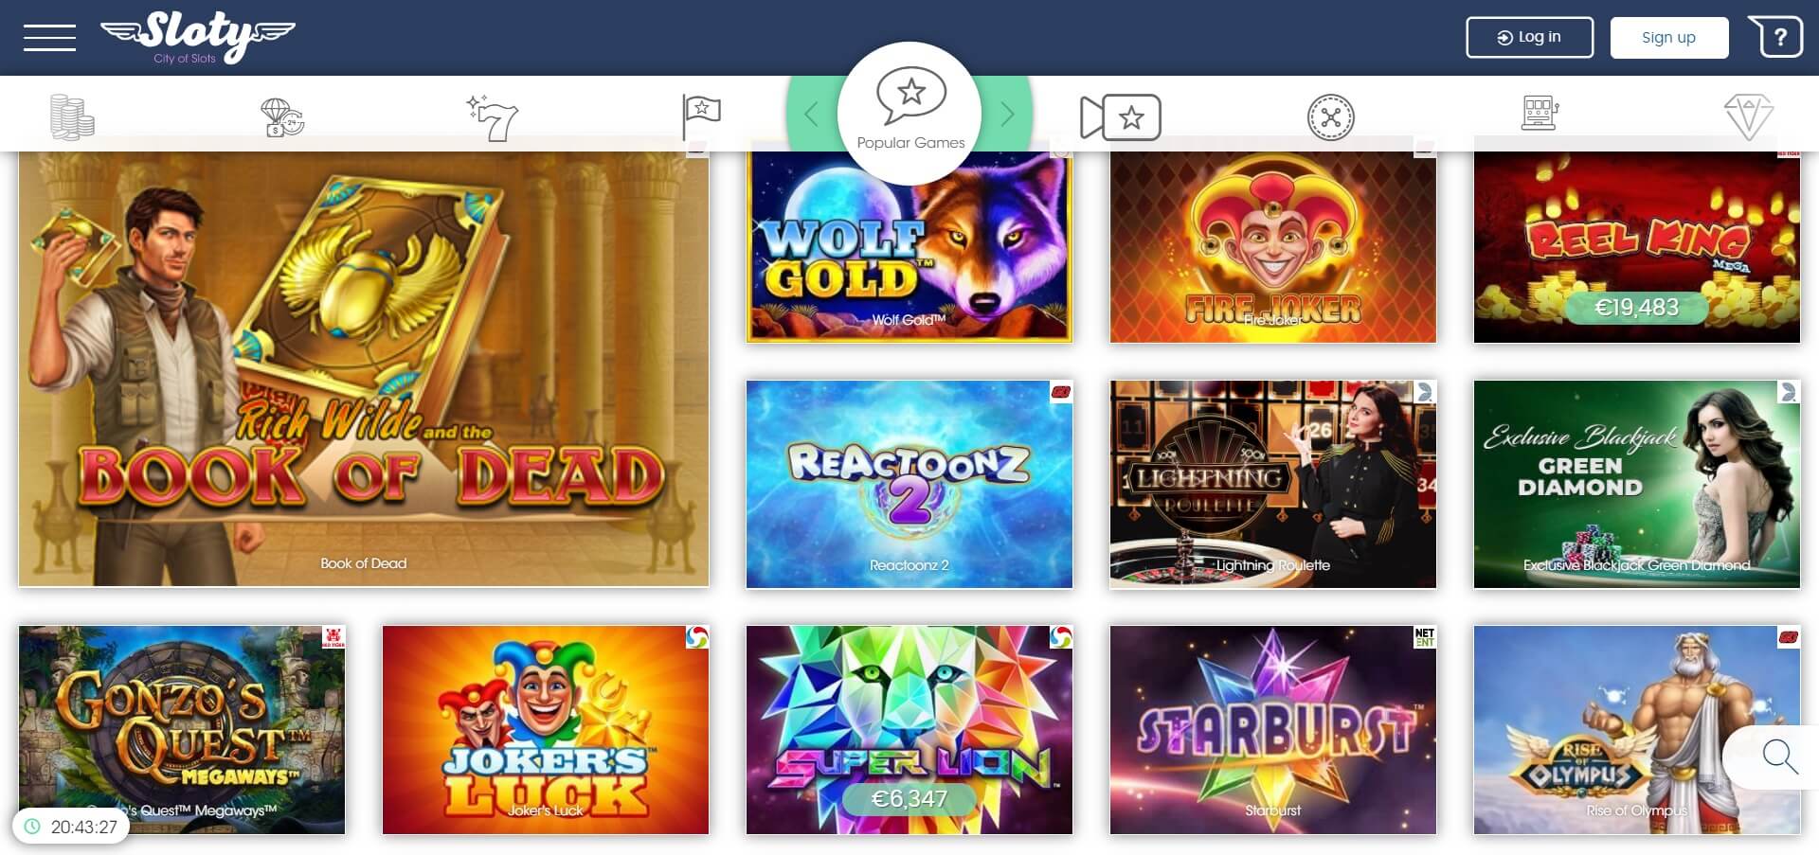Open the Sloty logo home link
The height and width of the screenshot is (855, 1819).
click(x=198, y=38)
